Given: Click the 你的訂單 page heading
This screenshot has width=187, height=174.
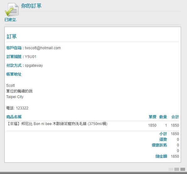Looking at the screenshot, I should coord(31,6).
